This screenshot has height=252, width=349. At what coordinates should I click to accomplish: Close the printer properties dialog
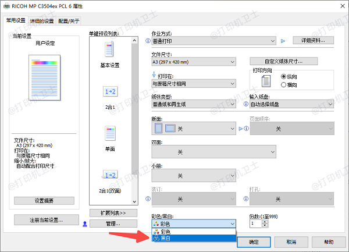(343, 6)
